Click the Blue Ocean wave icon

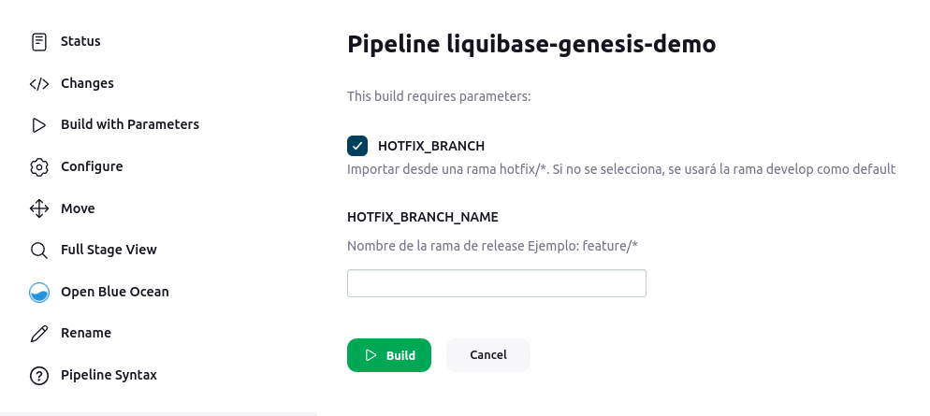(39, 293)
